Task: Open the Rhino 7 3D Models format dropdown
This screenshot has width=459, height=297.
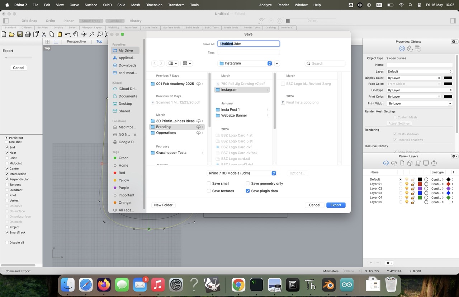Action: click(x=241, y=173)
